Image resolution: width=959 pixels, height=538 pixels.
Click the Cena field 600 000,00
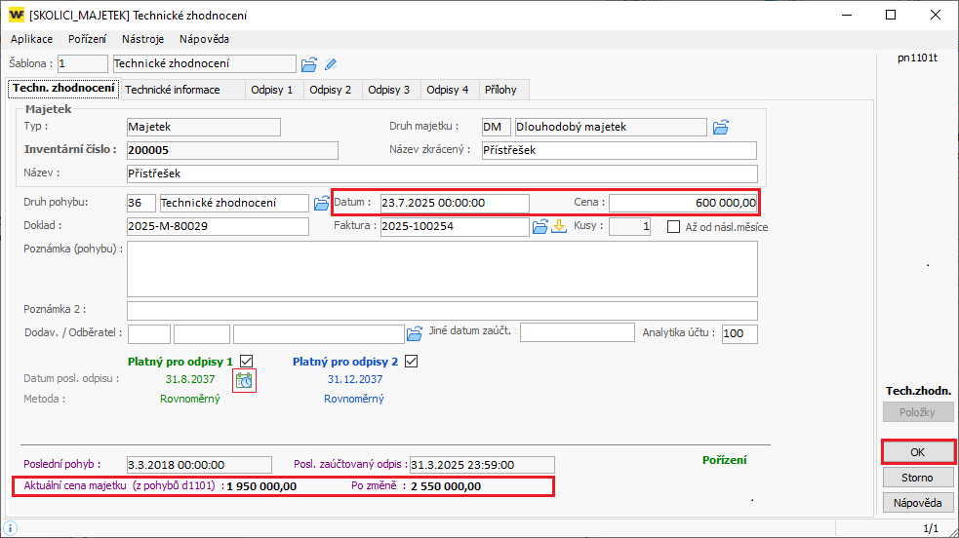[x=683, y=203]
